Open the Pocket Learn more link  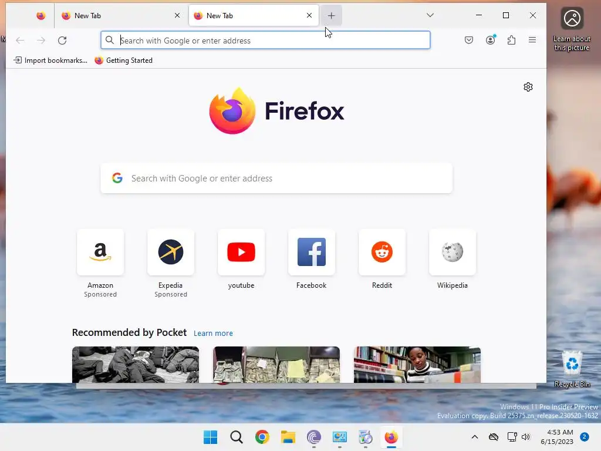pos(213,334)
